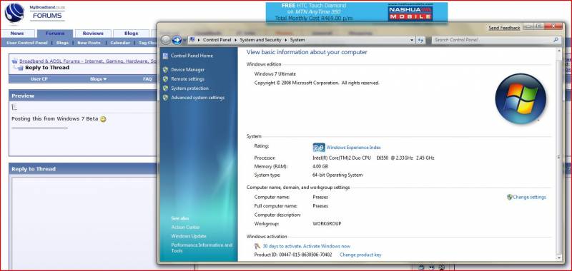Open System protection link
572x271 pixels.
189,88
